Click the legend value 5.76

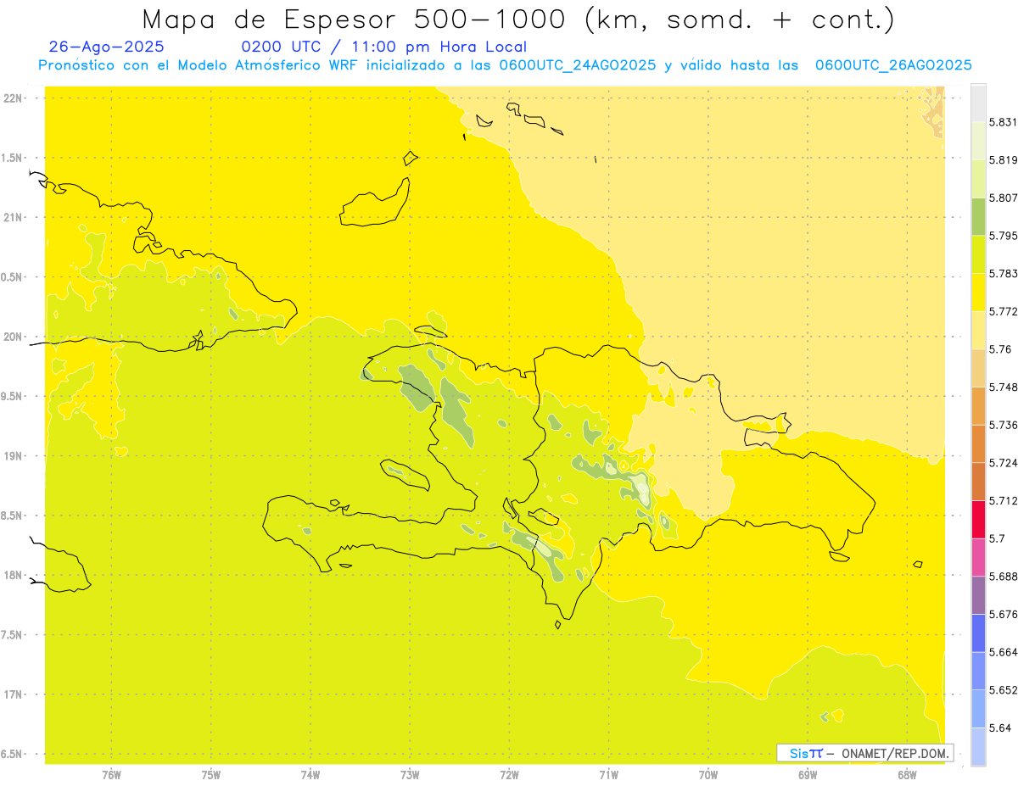(1000, 349)
